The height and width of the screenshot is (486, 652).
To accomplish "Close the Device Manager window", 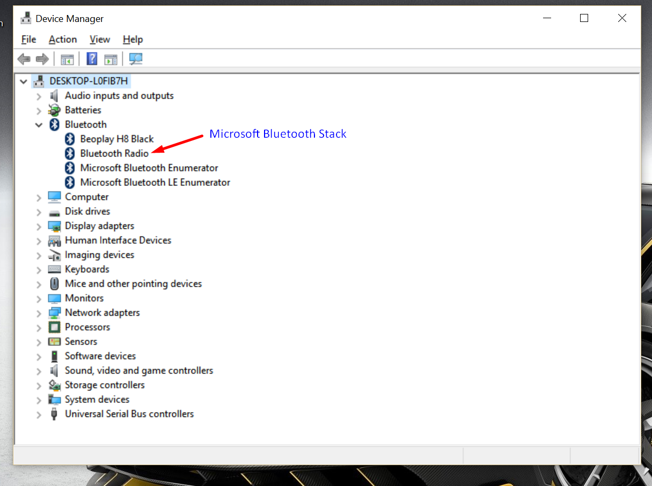I will point(622,18).
